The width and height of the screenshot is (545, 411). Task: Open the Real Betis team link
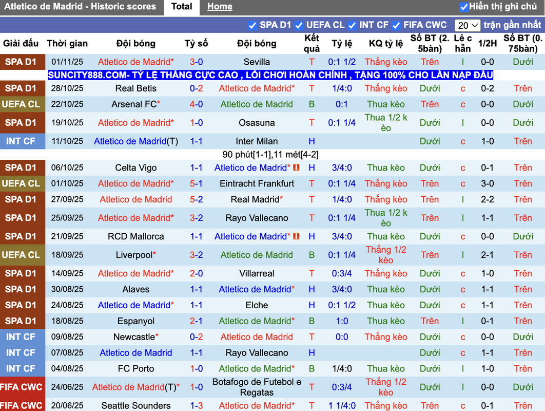click(136, 88)
